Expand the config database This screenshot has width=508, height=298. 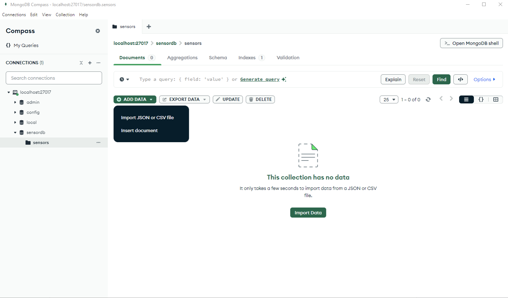click(15, 112)
